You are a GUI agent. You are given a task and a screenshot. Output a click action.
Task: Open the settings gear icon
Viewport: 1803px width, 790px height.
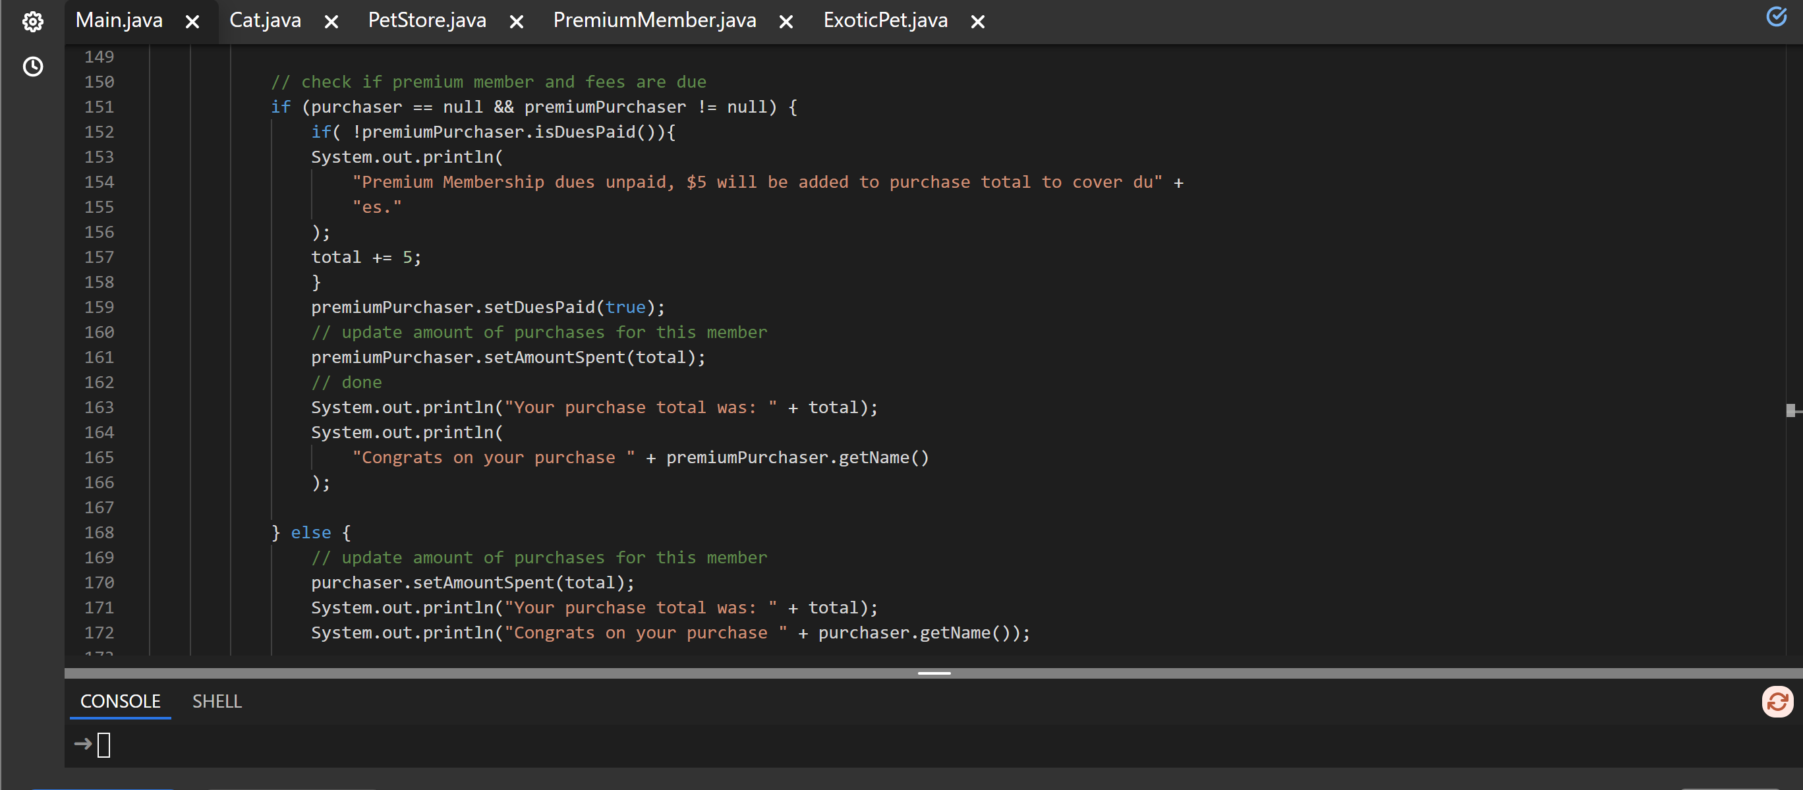pyautogui.click(x=32, y=22)
